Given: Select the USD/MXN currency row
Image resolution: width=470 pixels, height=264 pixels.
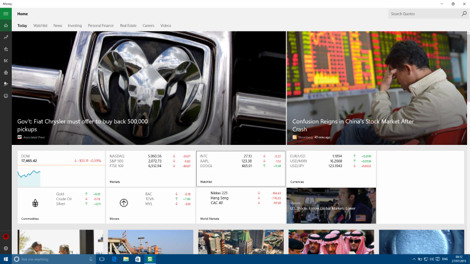Looking at the screenshot, I should click(331, 161).
